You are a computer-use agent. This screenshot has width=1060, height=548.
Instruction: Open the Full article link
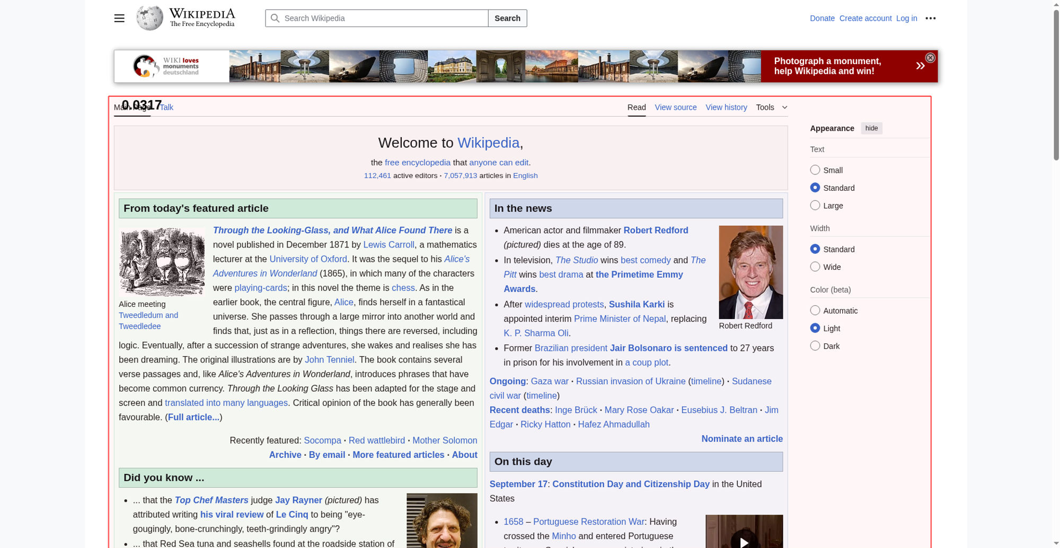(193, 417)
